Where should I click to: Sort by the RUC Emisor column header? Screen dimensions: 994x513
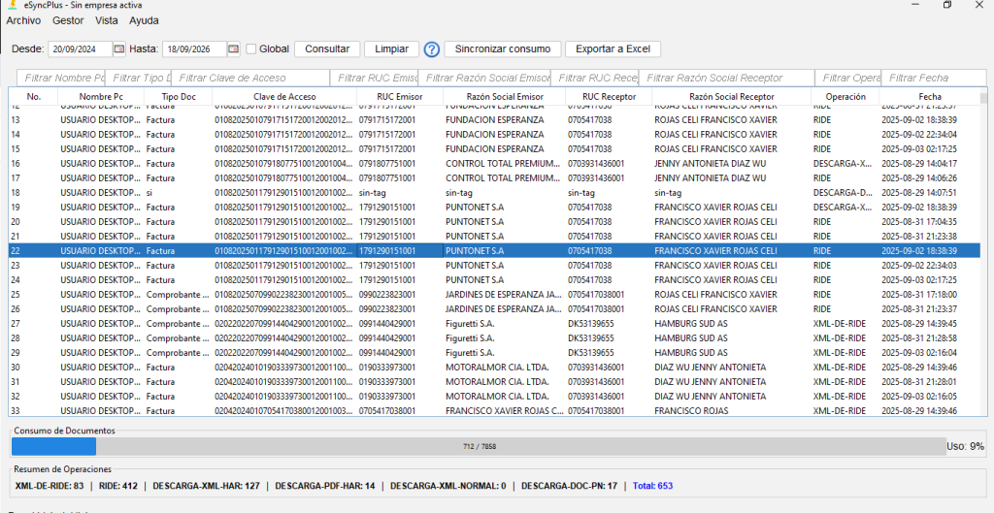399,97
